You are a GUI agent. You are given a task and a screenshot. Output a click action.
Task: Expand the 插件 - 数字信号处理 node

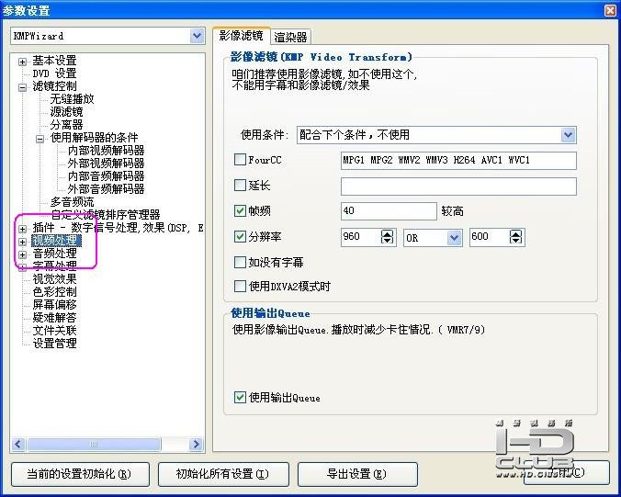(x=23, y=229)
